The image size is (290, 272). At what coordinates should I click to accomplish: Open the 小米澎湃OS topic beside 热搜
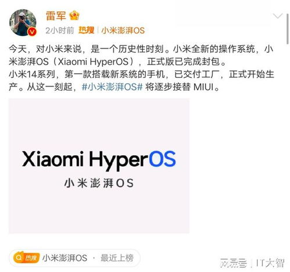tap(123, 30)
